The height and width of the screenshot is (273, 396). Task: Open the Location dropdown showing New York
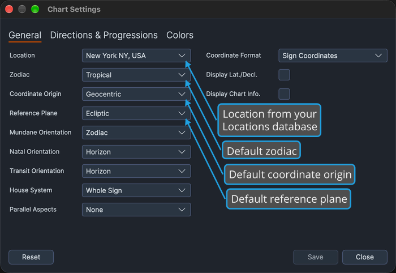pos(136,56)
